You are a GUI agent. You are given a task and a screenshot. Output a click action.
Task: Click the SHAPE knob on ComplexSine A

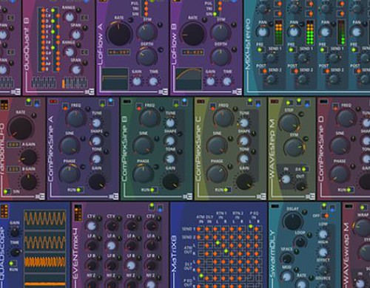coord(96,141)
